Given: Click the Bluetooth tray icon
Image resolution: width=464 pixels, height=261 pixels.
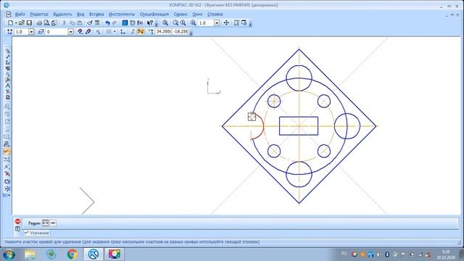Looking at the screenshot, I should (386, 254).
